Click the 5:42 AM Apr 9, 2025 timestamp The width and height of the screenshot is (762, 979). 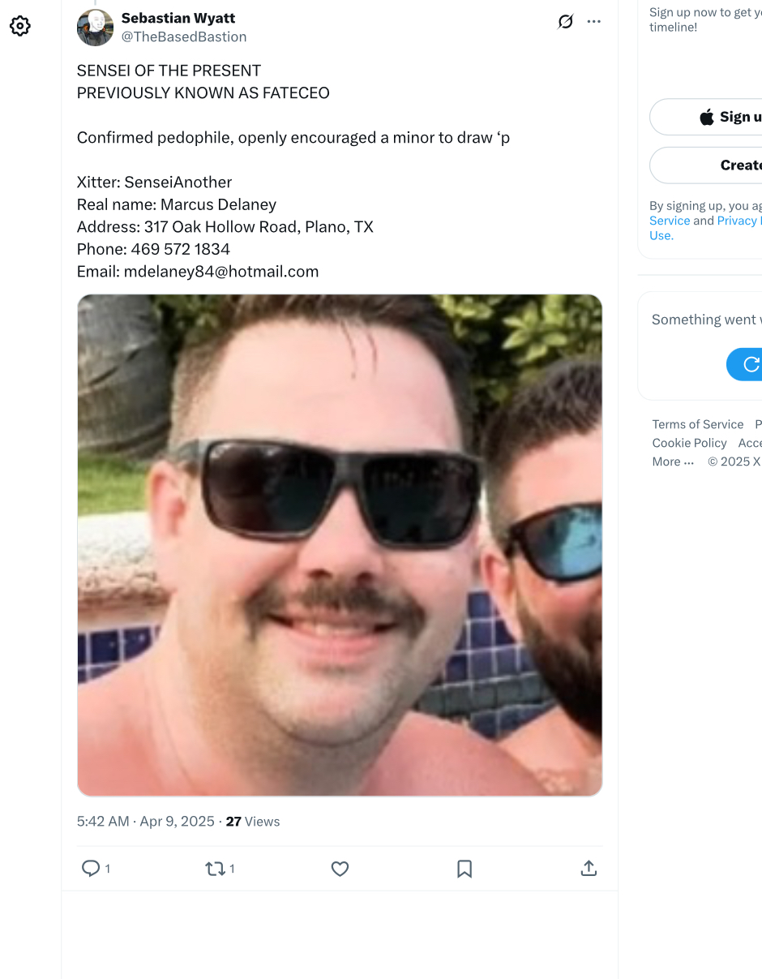click(x=145, y=822)
